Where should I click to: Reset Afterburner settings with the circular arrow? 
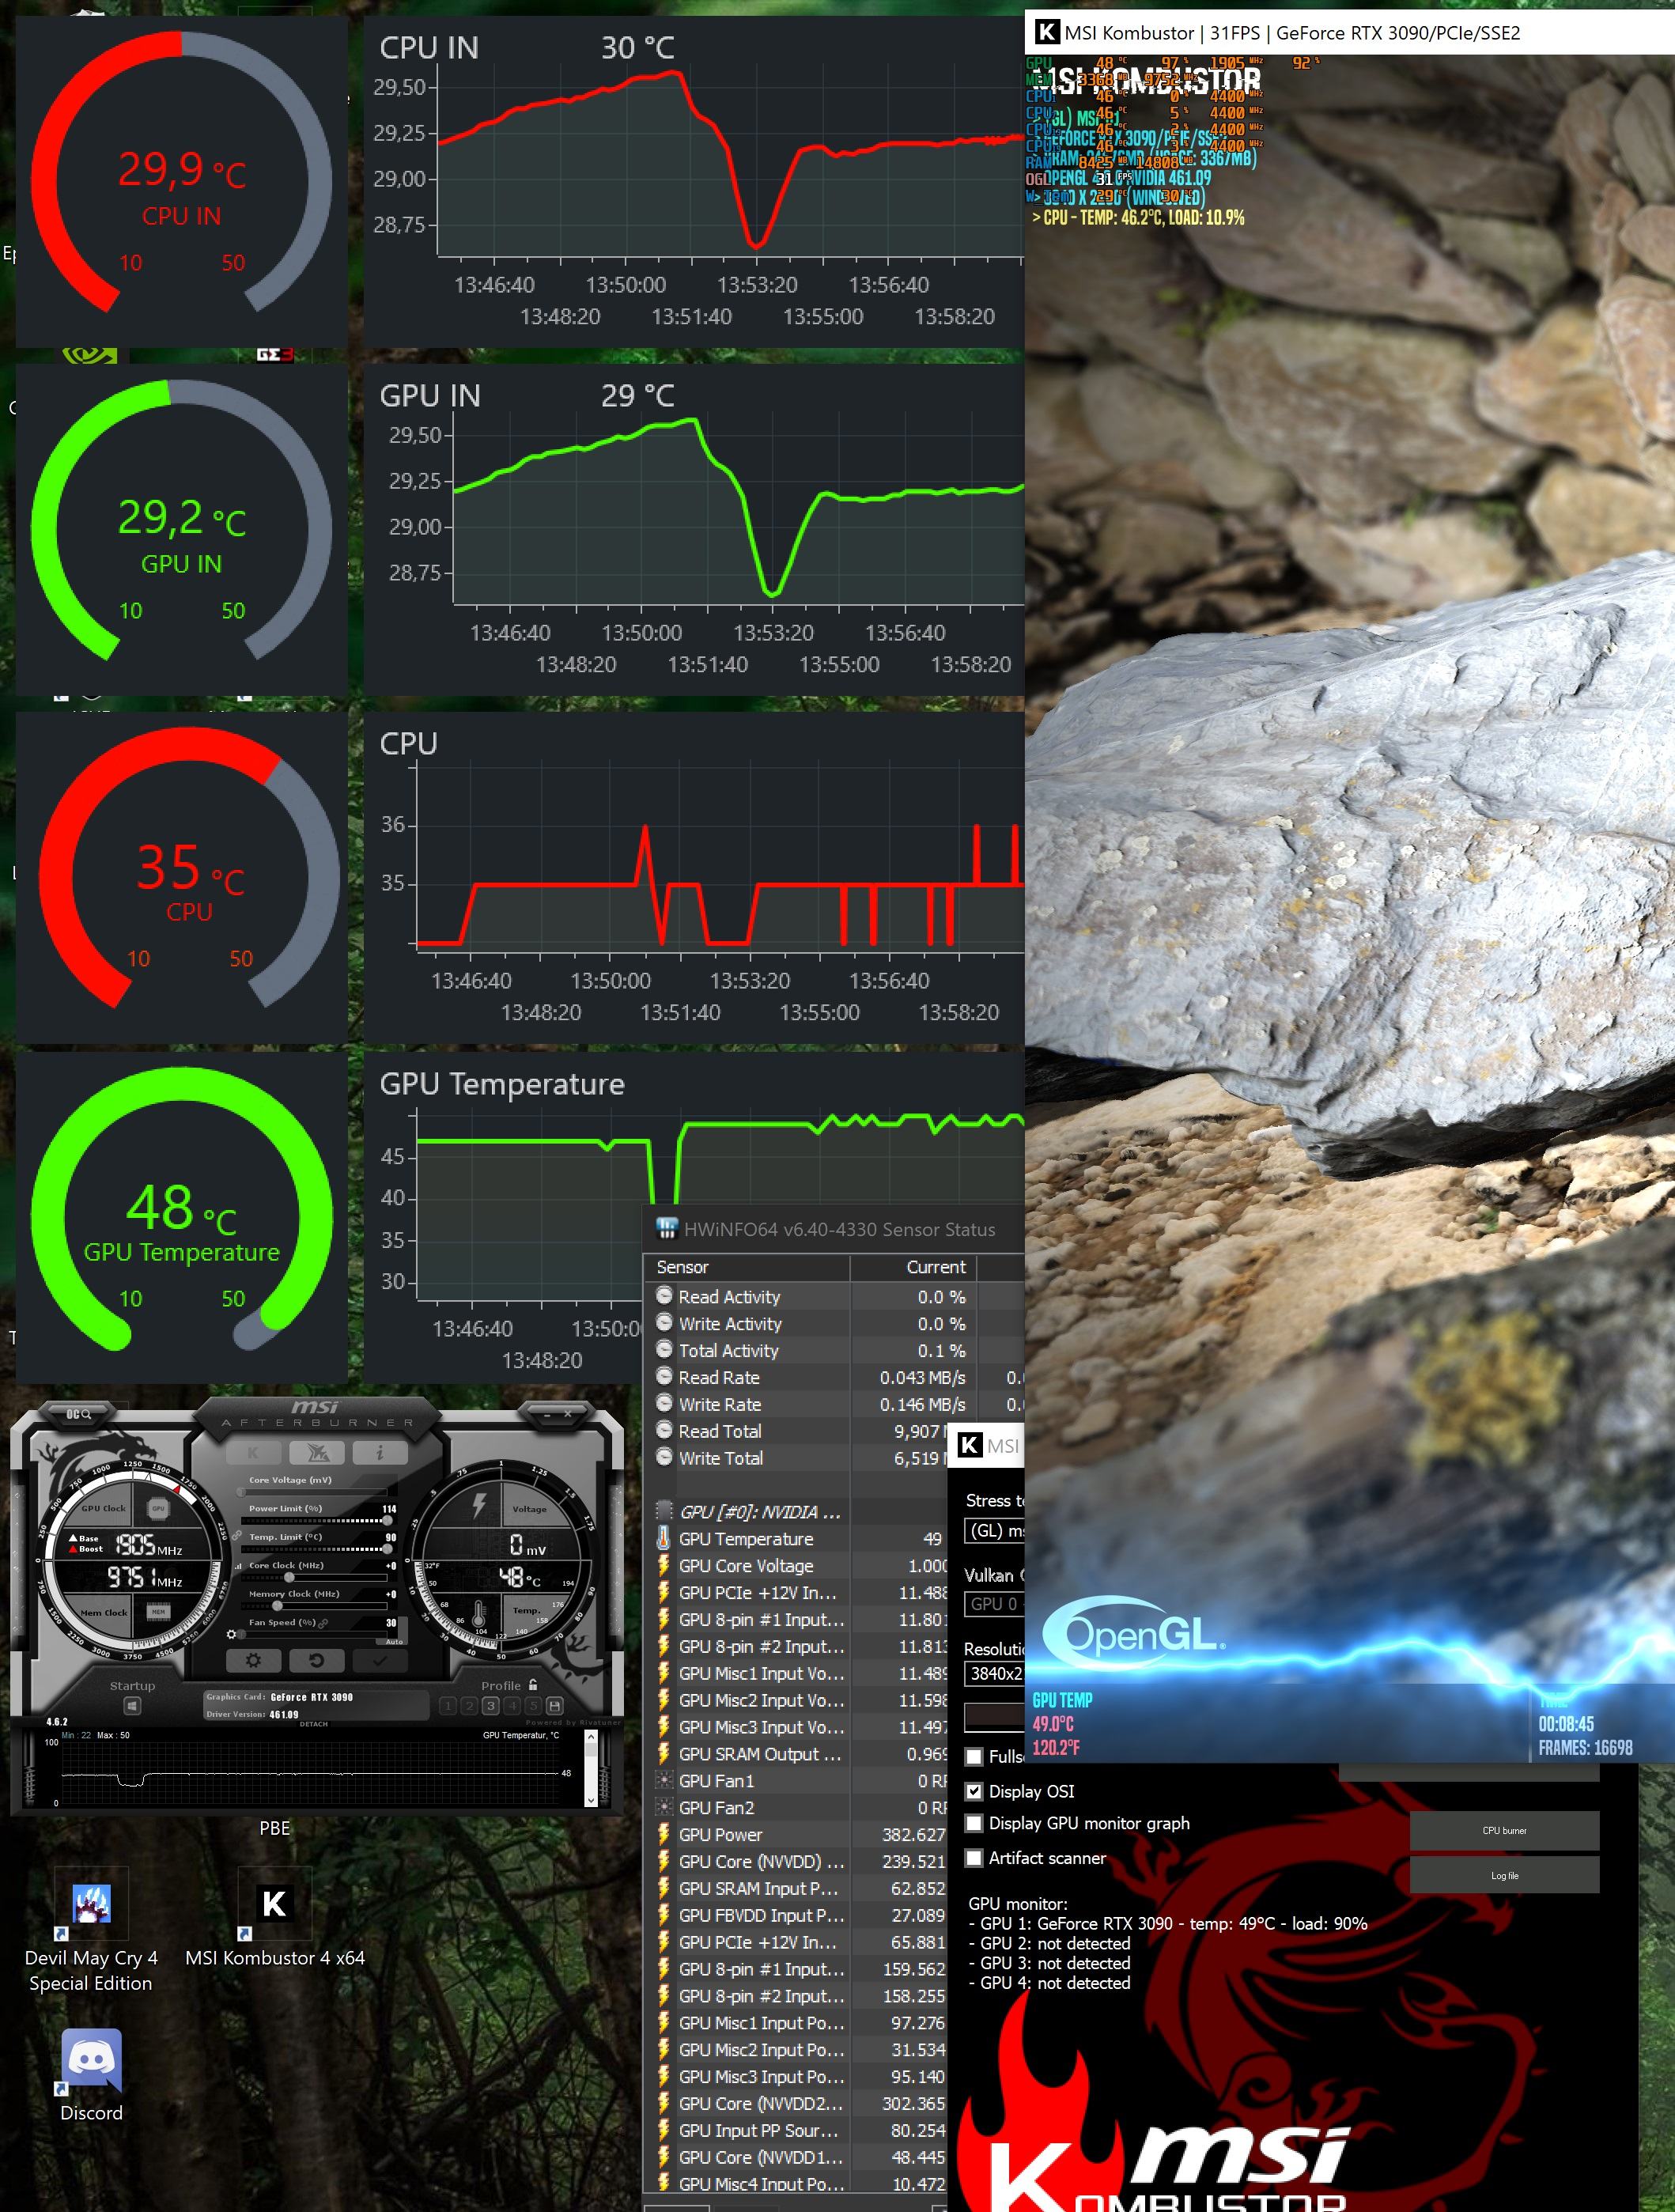click(x=317, y=1660)
